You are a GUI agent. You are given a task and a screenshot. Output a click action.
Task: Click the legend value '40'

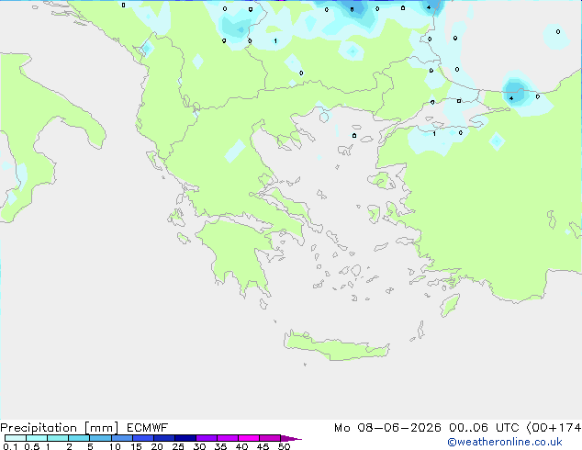point(241,446)
